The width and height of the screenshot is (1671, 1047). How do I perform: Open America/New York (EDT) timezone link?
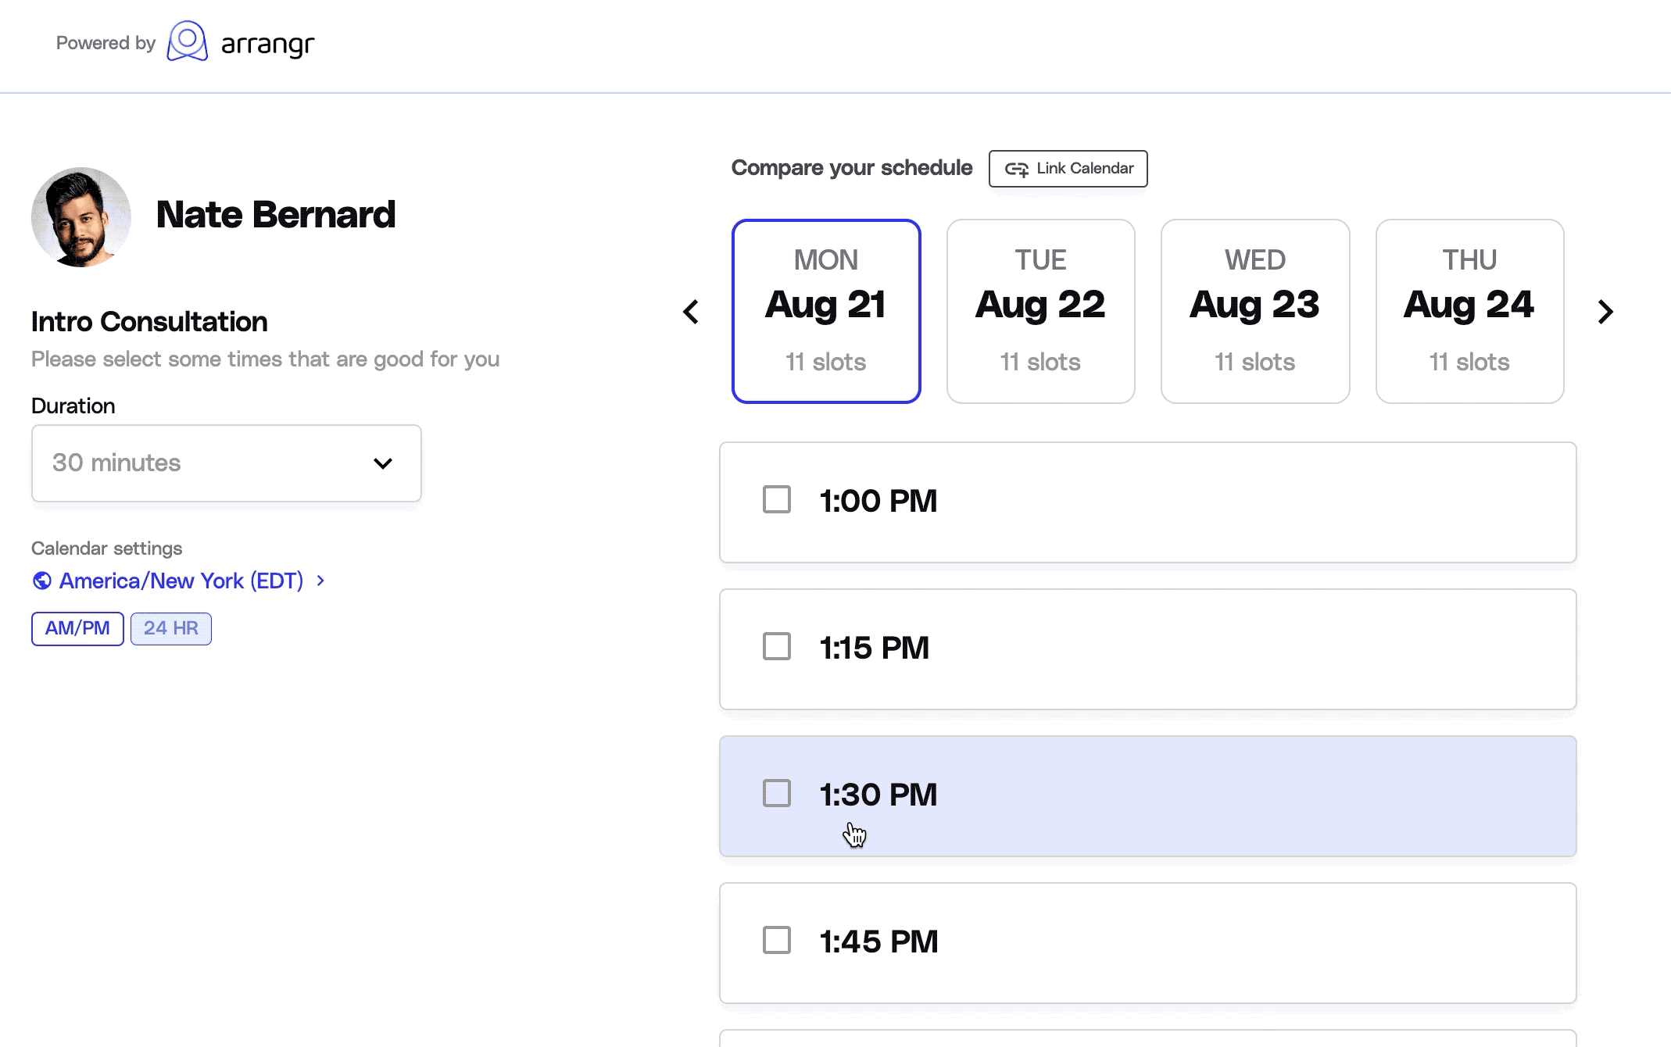click(x=181, y=581)
